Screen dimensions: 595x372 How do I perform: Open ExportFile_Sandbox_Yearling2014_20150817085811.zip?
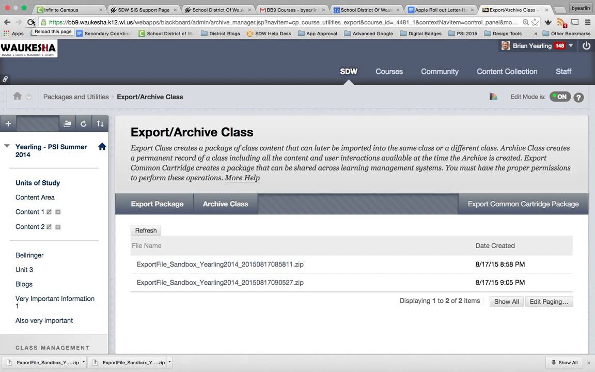coord(220,264)
